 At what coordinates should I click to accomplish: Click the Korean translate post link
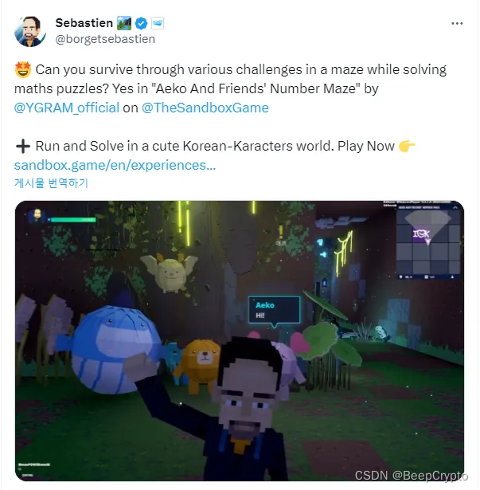click(51, 183)
